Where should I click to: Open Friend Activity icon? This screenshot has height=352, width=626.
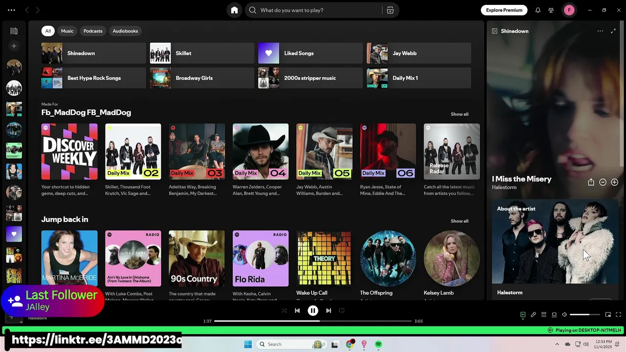pos(551,10)
